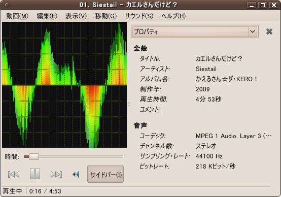Image resolution: width=281 pixels, height=197 pixels.
Task: Skip to the previous track
Action: [x=14, y=174]
